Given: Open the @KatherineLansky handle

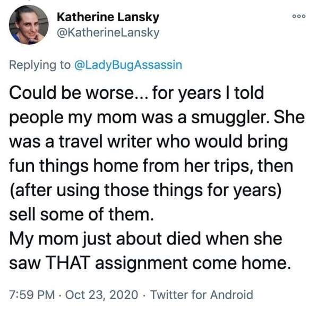Looking at the screenshot, I should [x=108, y=32].
